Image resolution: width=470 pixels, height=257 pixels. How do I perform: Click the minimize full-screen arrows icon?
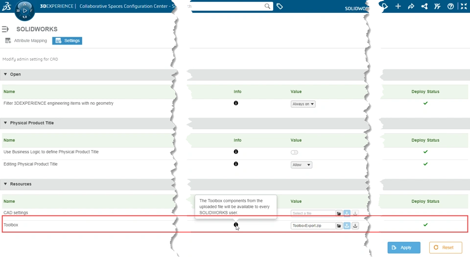[464, 6]
